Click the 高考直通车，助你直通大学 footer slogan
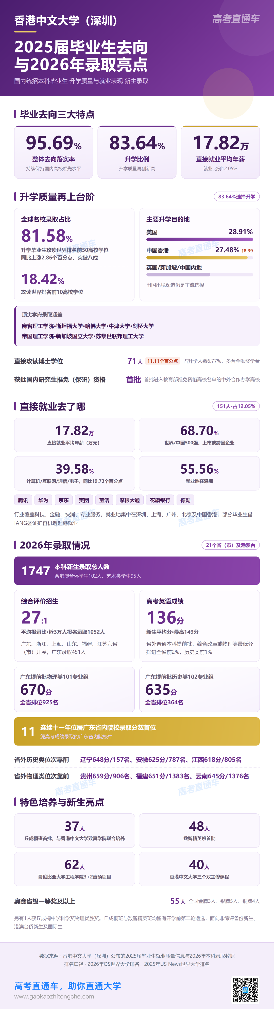274x1009 pixels. pos(68,986)
